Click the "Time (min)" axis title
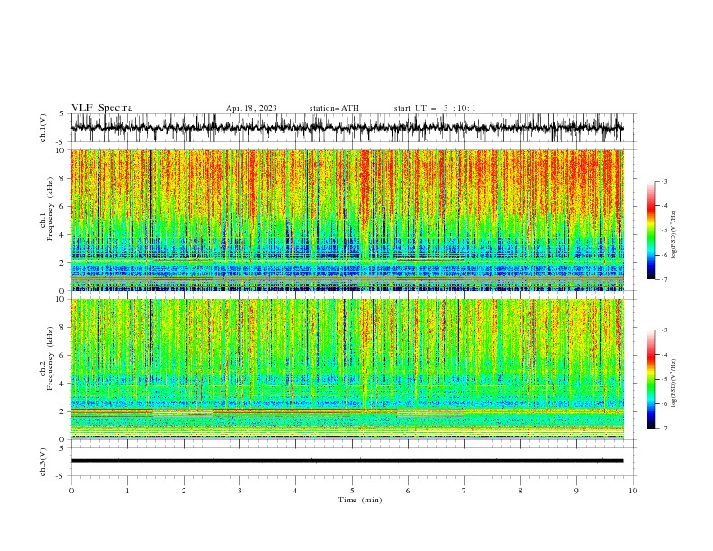 [360, 500]
